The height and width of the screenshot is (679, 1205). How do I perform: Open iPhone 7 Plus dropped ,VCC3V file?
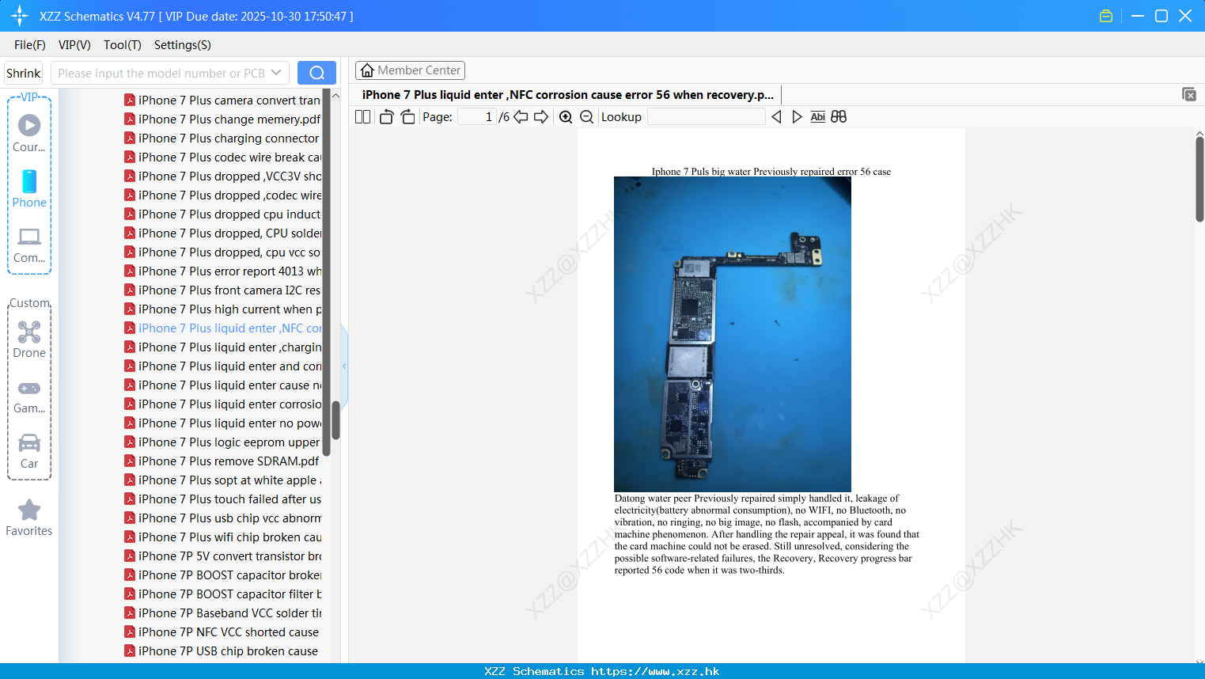tap(222, 176)
